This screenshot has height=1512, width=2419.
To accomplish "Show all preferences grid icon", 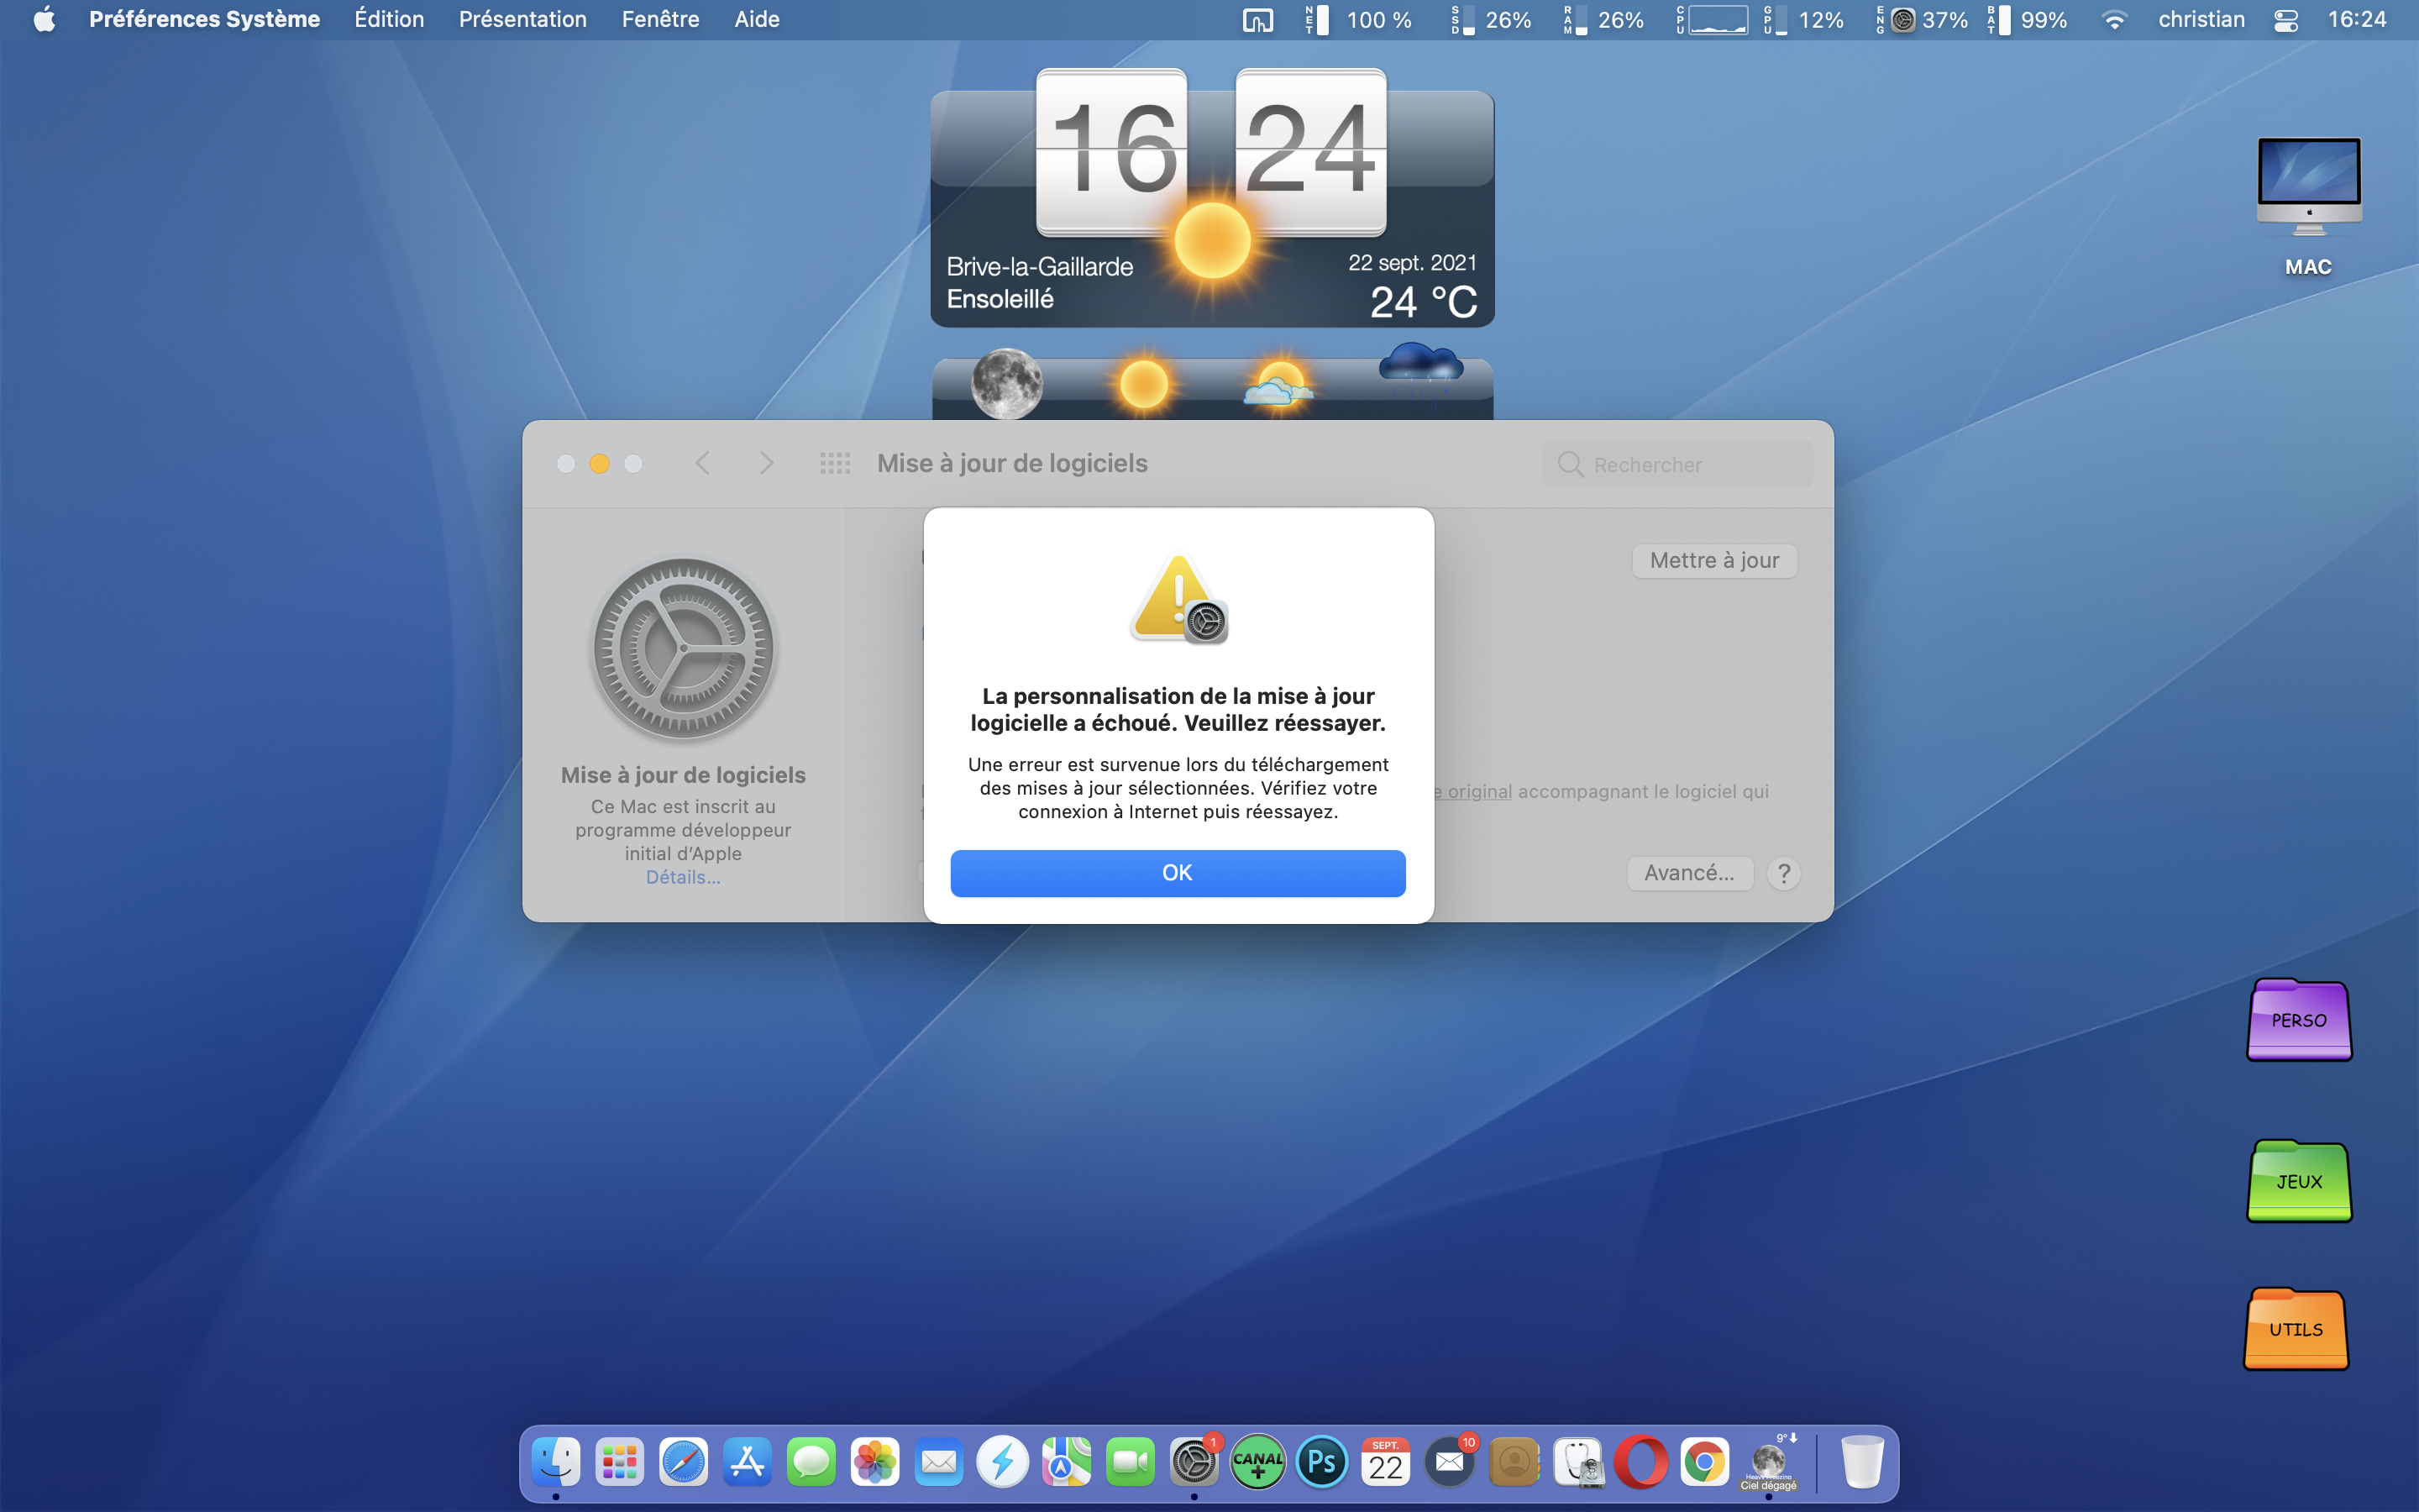I will [x=835, y=464].
